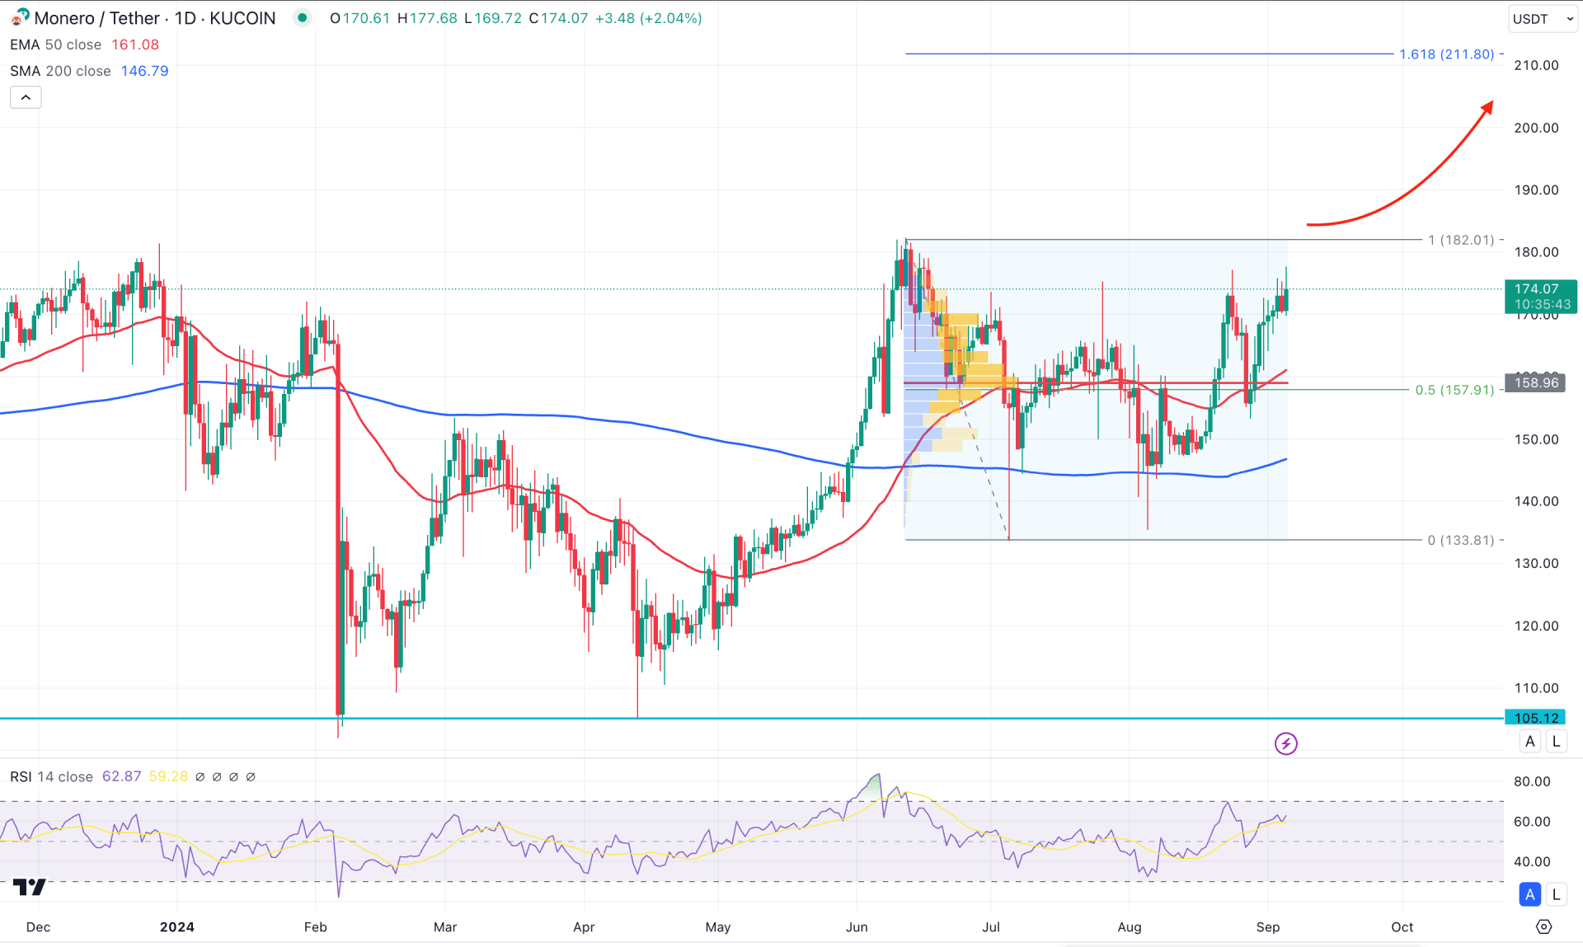The image size is (1583, 947).
Task: Click the 105.12 horizontal line price tag
Action: tap(1535, 718)
